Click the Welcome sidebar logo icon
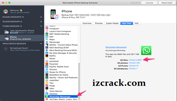 (6, 11)
